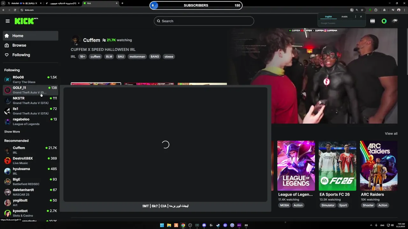Image resolution: width=408 pixels, height=229 pixels.
Task: Expand Following list with Show More
Action: click(x=12, y=132)
